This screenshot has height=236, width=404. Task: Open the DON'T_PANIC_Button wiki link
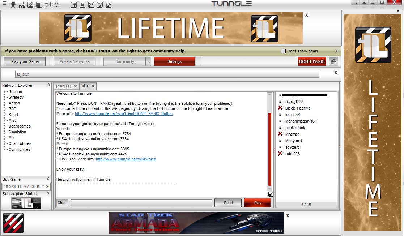(x=124, y=114)
